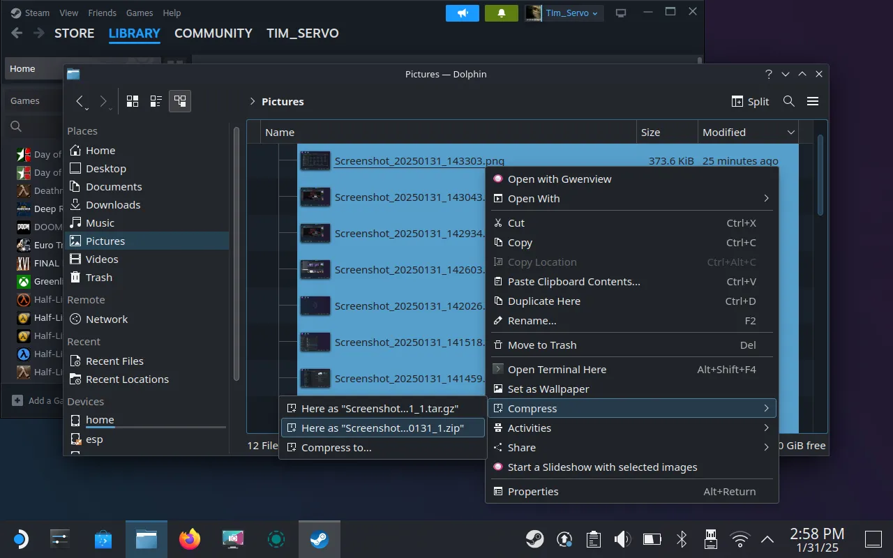This screenshot has height=558, width=893.
Task: Click thumbnail of Screenshot_20250131_143303.png
Action: [x=315, y=161]
